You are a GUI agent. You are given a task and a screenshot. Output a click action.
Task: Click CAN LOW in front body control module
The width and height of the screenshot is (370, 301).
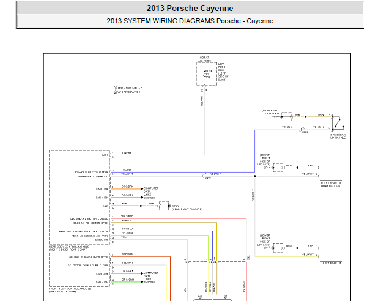click(x=102, y=274)
